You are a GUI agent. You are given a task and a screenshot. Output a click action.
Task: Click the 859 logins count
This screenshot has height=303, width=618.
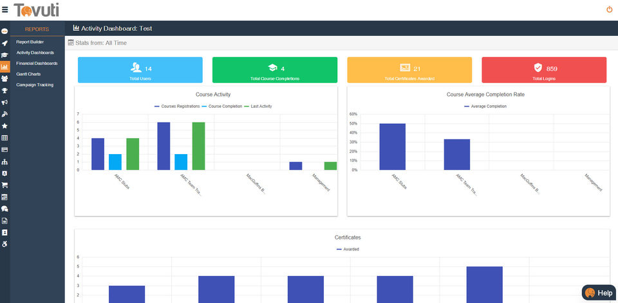pyautogui.click(x=552, y=69)
